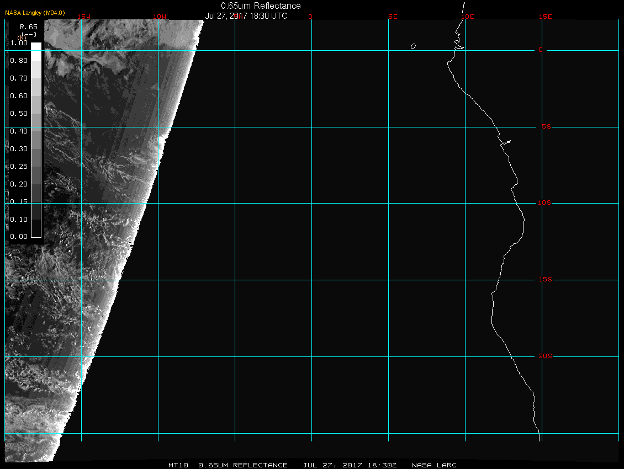Viewport: 624px width, 469px height.
Task: Click the 0.20 colorbar value label
Action: 19,184
